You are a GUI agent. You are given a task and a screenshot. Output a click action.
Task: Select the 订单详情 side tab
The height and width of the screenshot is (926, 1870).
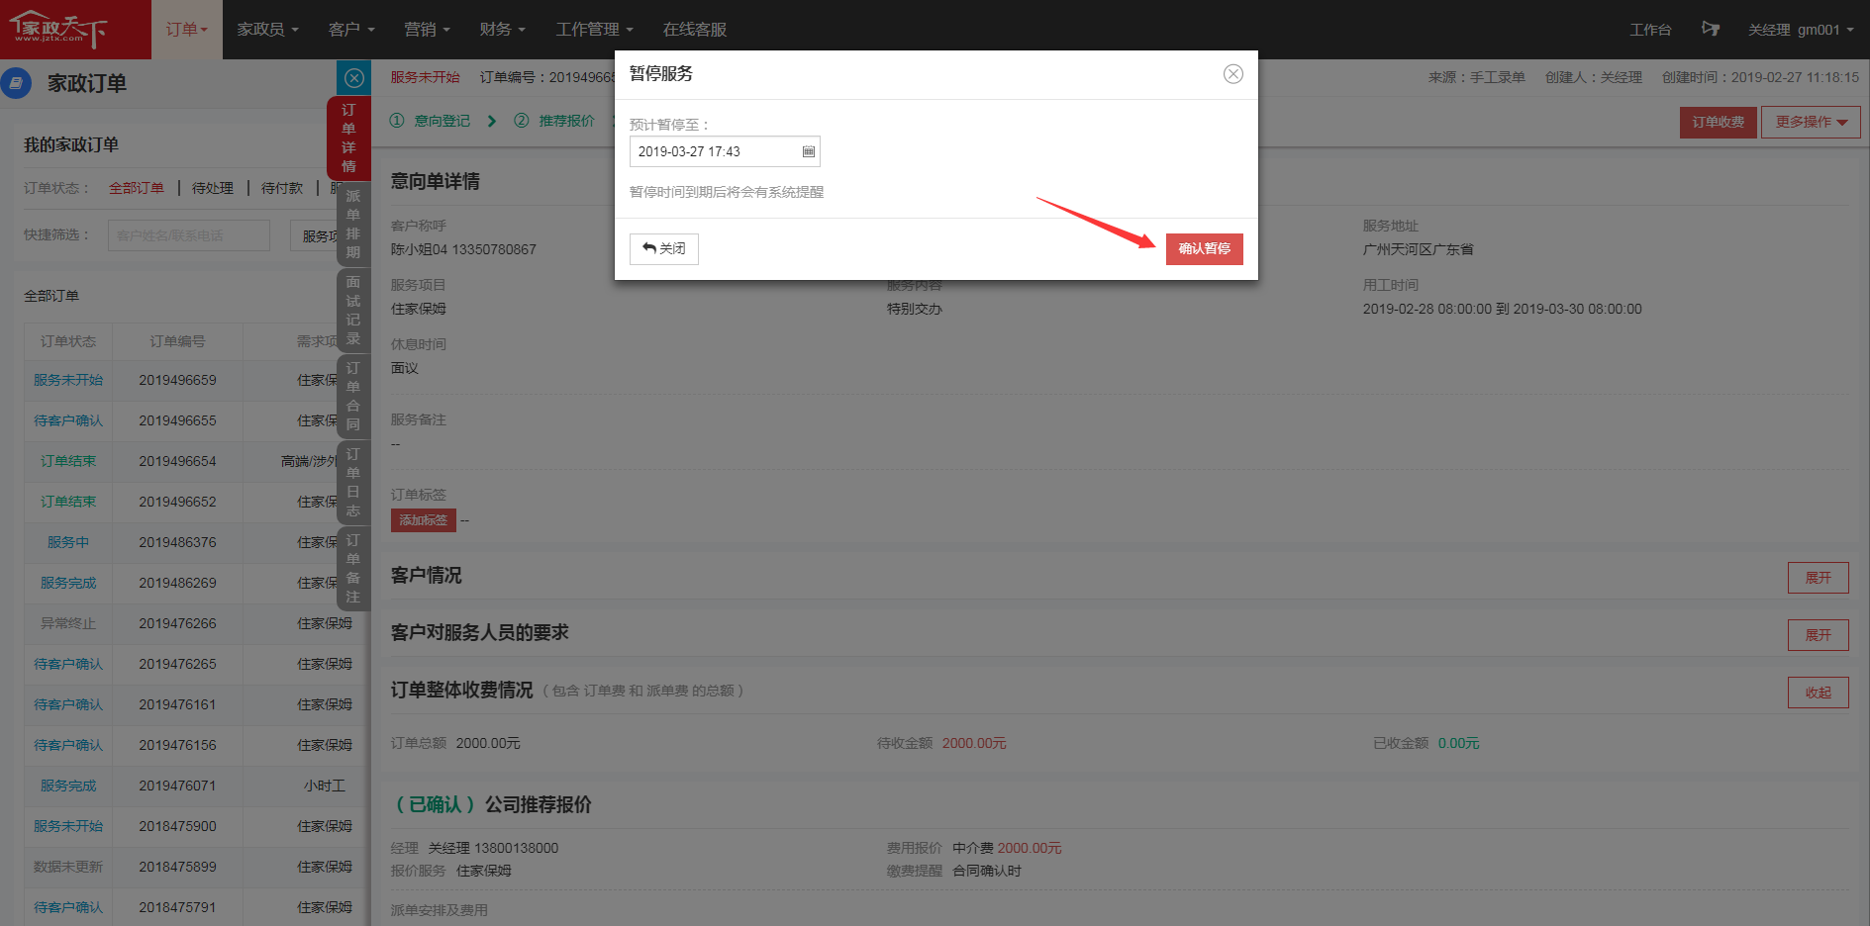348,138
